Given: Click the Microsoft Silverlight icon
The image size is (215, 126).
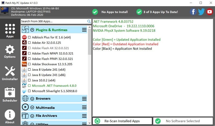Looking at the screenshot, I should coord(24,91).
